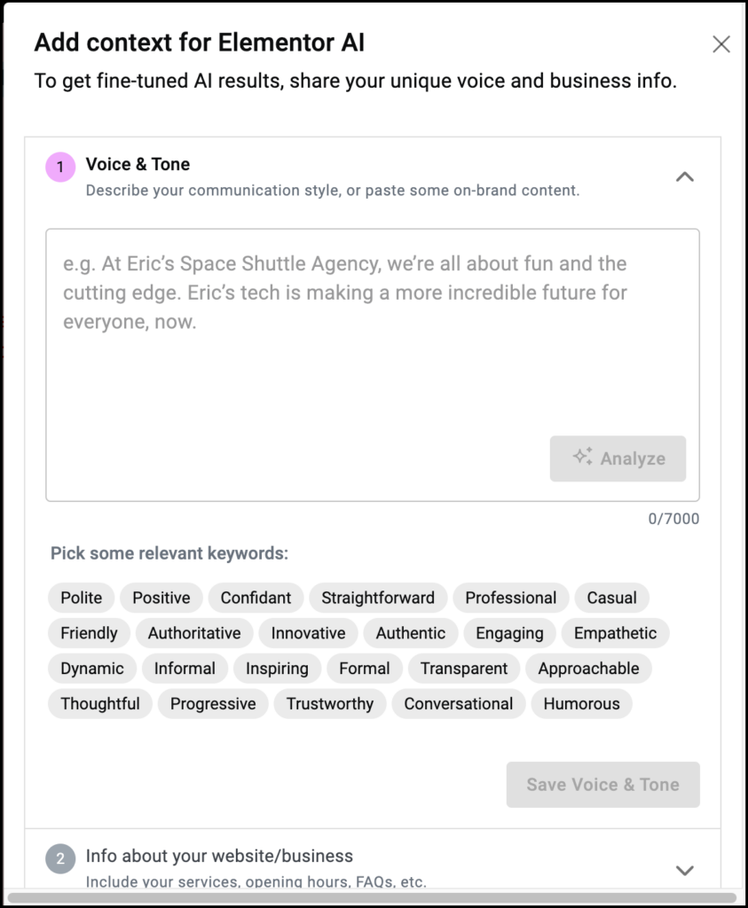Choose the Trustworthy keyword chip
Image resolution: width=748 pixels, height=908 pixels.
[330, 703]
